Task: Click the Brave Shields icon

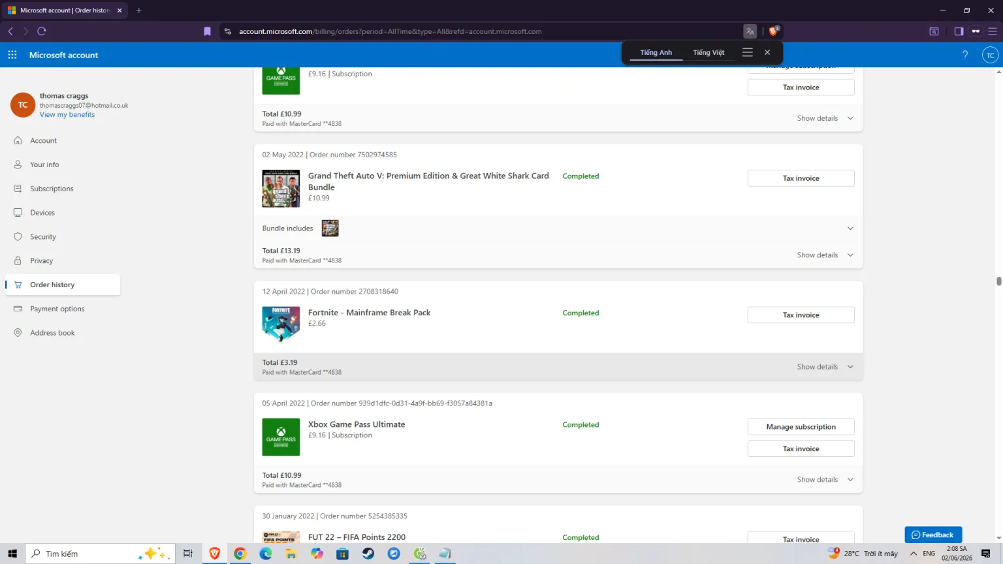Action: pyautogui.click(x=774, y=31)
